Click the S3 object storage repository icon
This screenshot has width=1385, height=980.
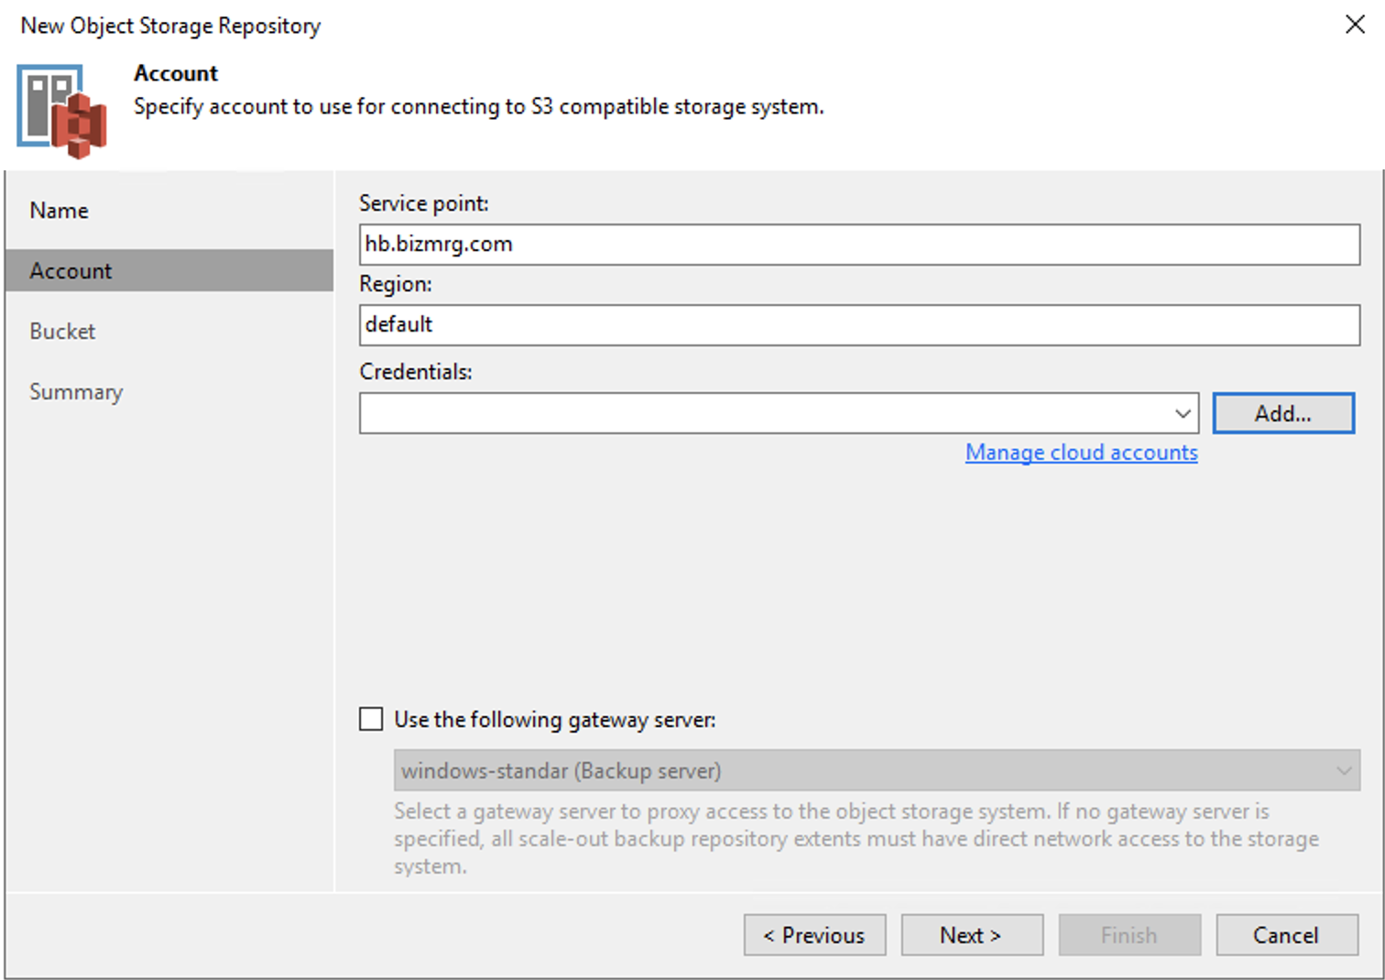[x=61, y=111]
